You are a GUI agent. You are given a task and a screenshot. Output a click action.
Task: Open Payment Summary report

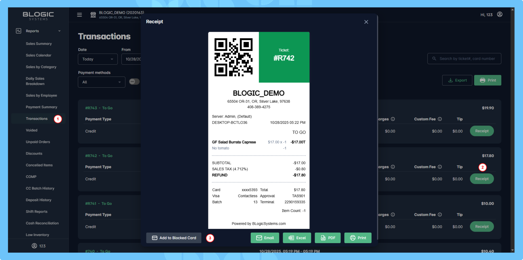tap(42, 107)
